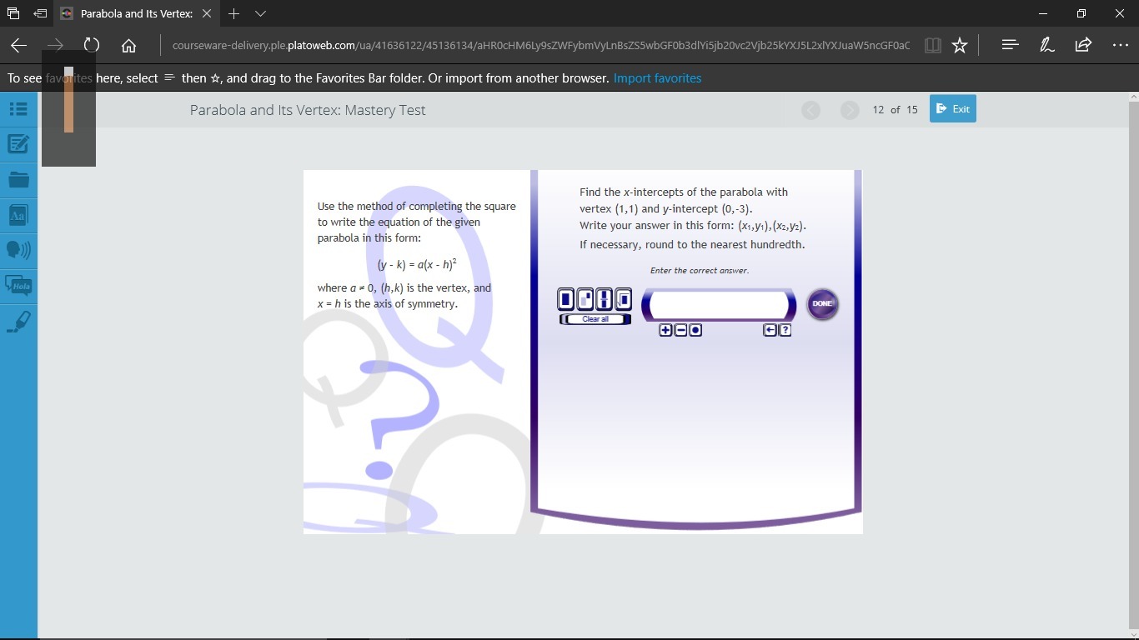Click the browser Forward arrow
Image resolution: width=1139 pixels, height=640 pixels.
(x=55, y=45)
